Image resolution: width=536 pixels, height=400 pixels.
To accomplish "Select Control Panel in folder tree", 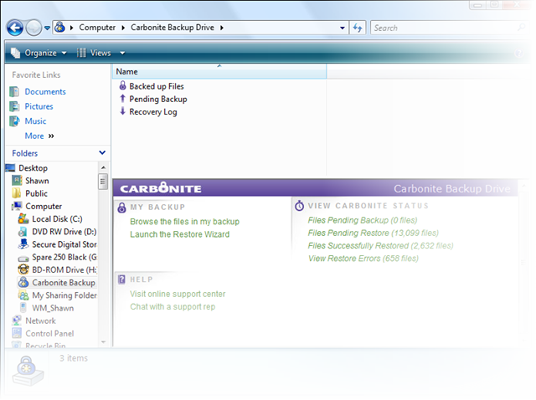I will [x=49, y=334].
